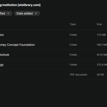
Task: Click the Folder type cell beside 17.0 MB
Action: (x=74, y=35)
